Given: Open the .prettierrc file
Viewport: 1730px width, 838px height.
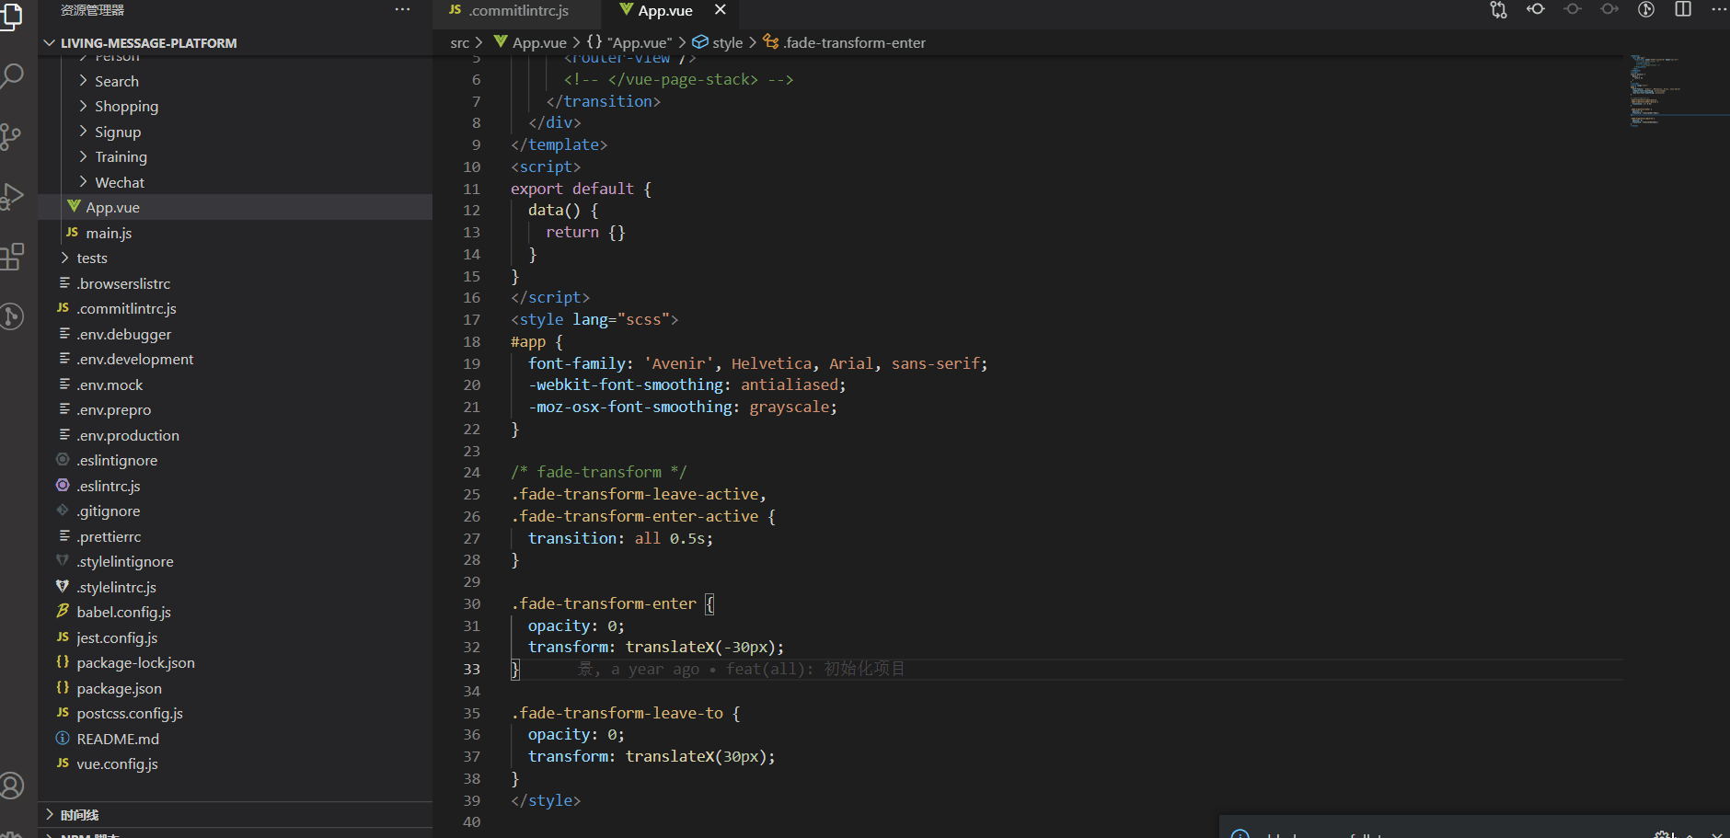Looking at the screenshot, I should pos(235,537).
